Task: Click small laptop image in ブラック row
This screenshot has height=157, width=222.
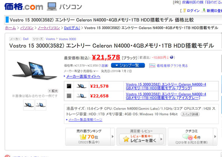Action: coord(81,86)
